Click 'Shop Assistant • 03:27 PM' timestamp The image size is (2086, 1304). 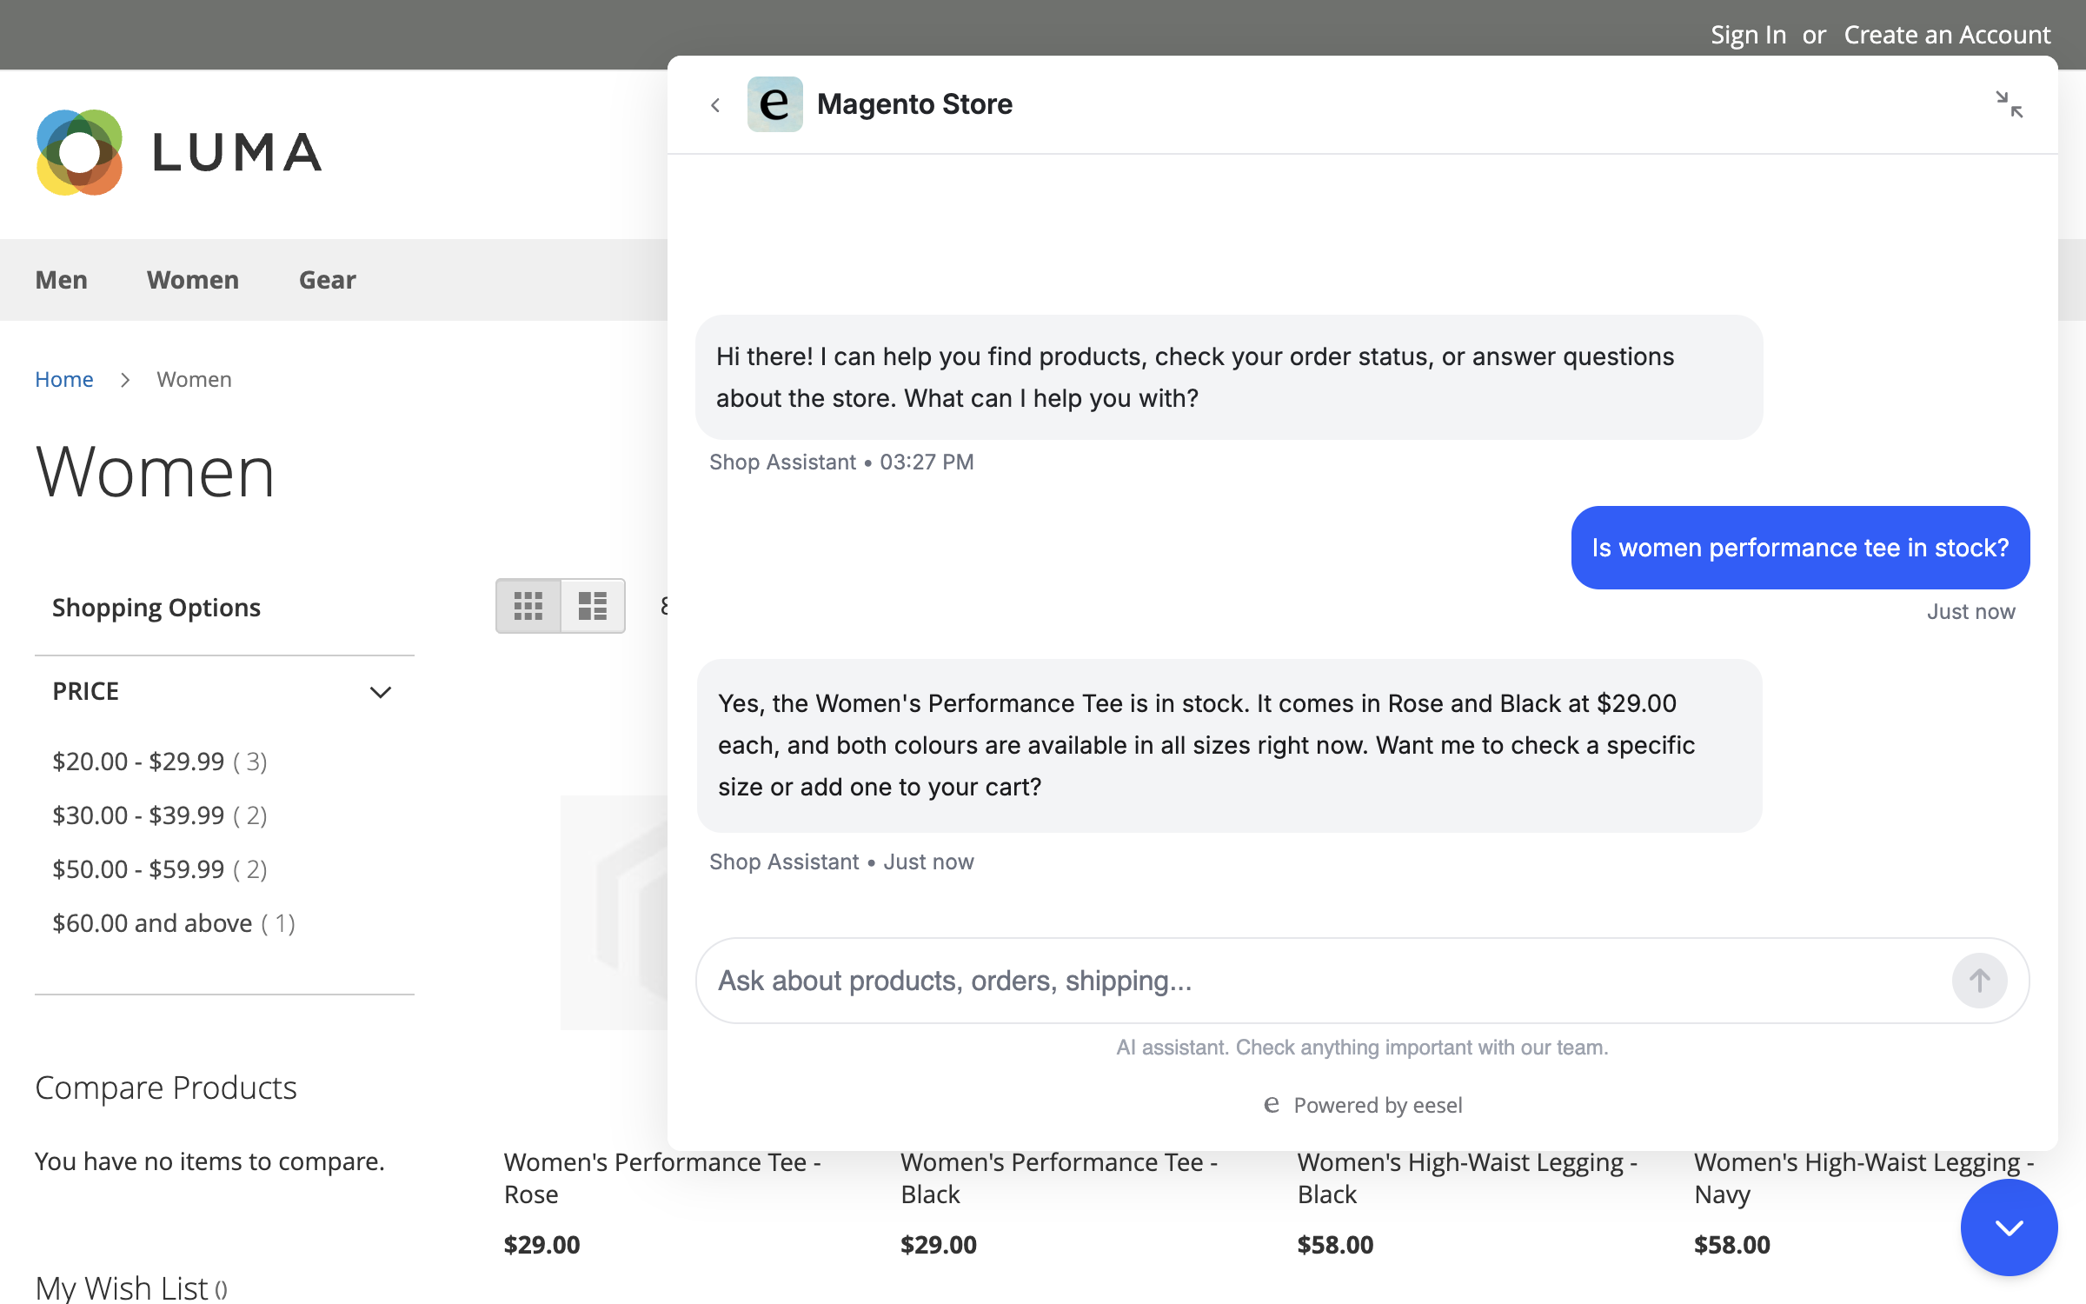[841, 462]
